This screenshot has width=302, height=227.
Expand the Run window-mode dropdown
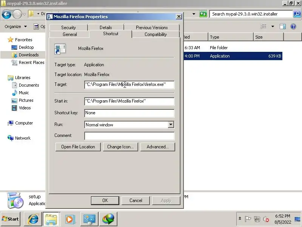[x=171, y=124]
